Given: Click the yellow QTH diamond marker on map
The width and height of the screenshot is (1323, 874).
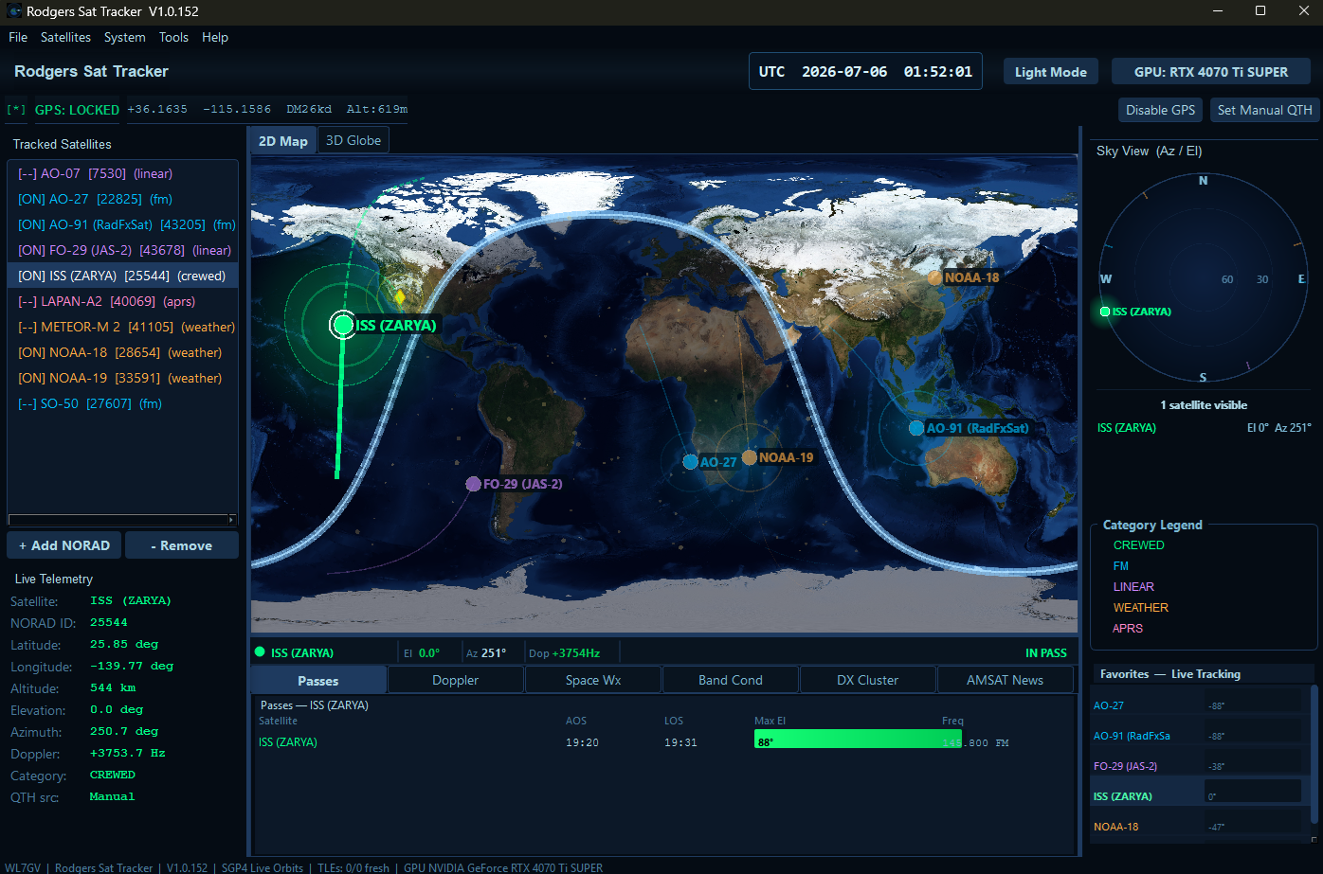Looking at the screenshot, I should pyautogui.click(x=399, y=297).
